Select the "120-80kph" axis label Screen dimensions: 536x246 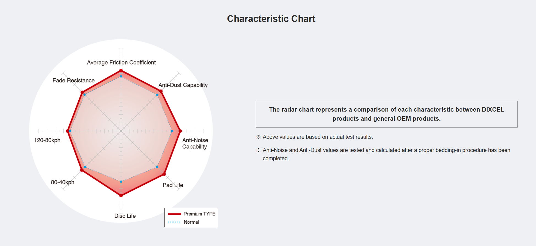47,140
